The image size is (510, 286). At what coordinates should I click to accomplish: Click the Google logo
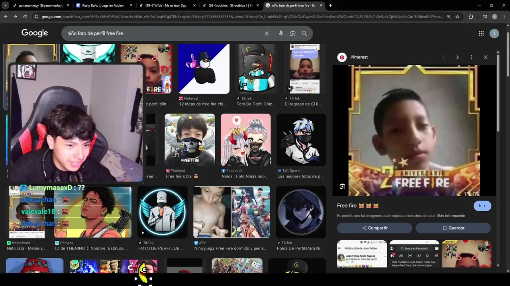pyautogui.click(x=35, y=33)
